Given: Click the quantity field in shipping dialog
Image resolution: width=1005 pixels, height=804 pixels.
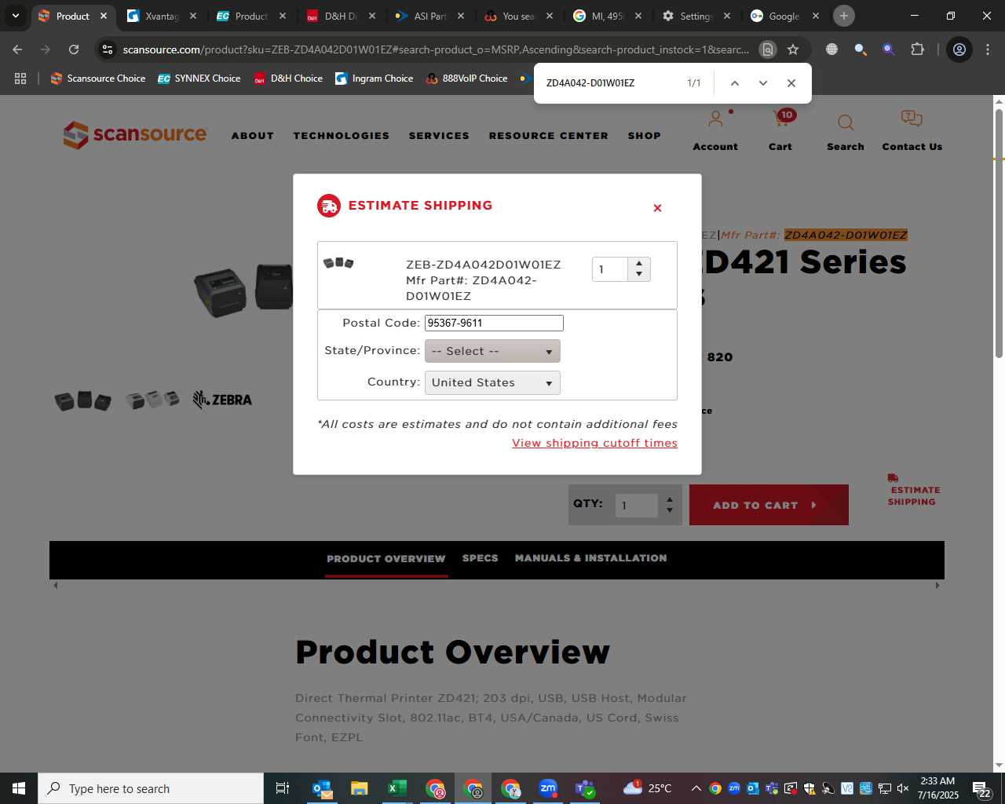Looking at the screenshot, I should pos(610,269).
